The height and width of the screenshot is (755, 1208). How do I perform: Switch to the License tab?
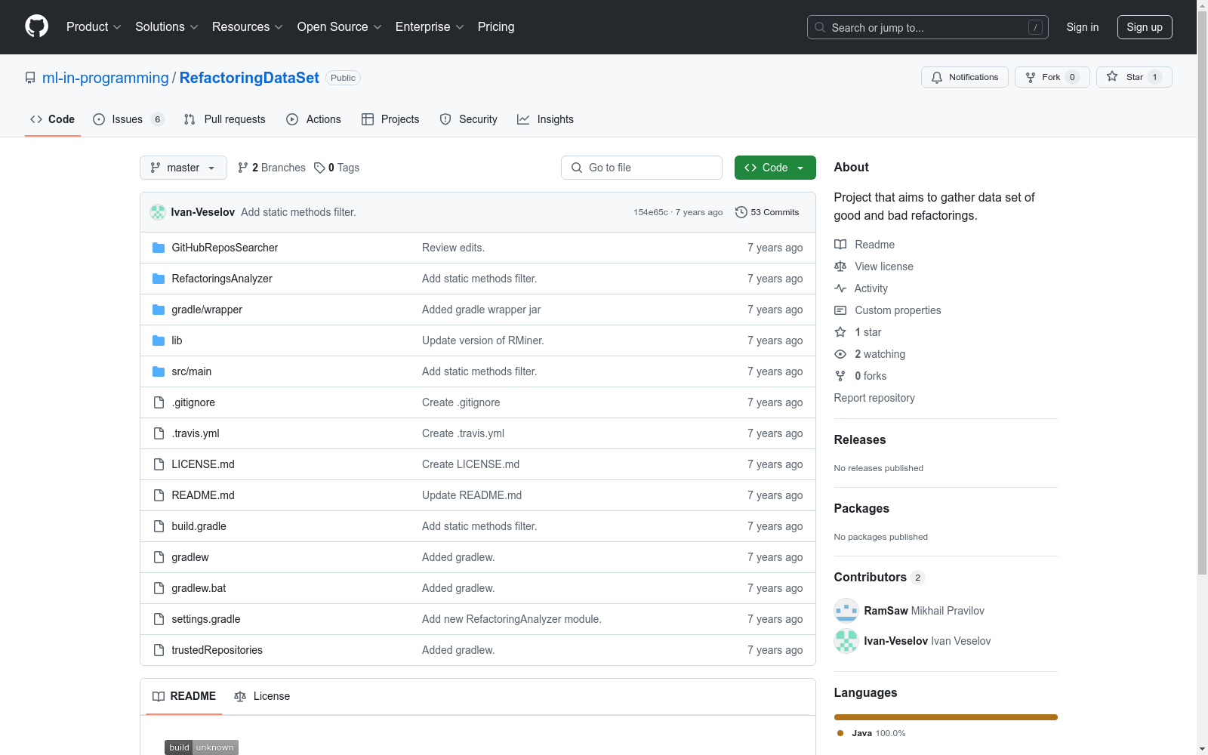(x=262, y=696)
